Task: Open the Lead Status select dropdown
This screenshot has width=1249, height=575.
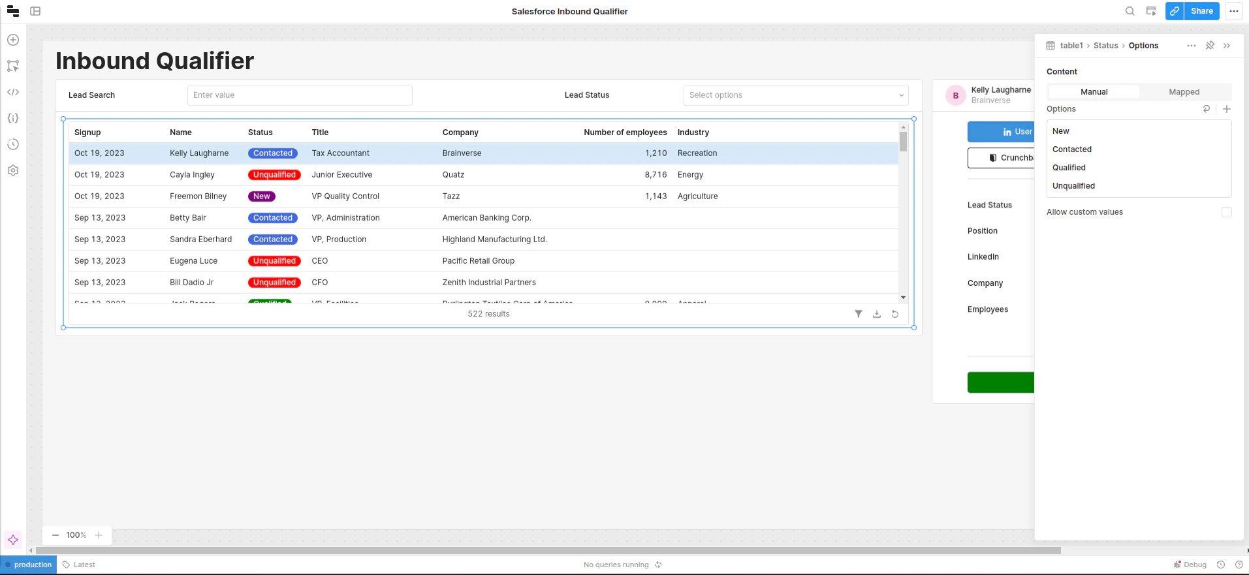Action: 796,95
